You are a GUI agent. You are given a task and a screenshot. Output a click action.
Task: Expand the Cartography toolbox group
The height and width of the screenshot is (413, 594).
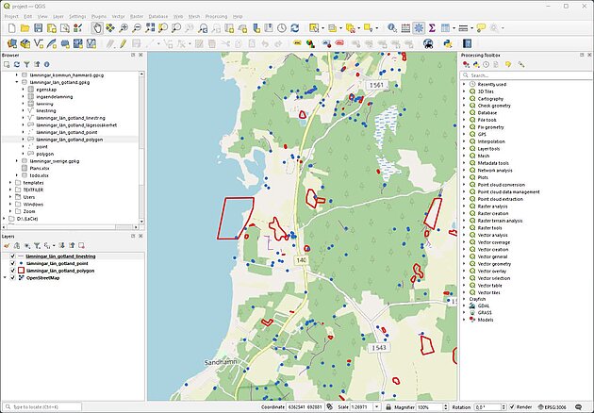[464, 98]
